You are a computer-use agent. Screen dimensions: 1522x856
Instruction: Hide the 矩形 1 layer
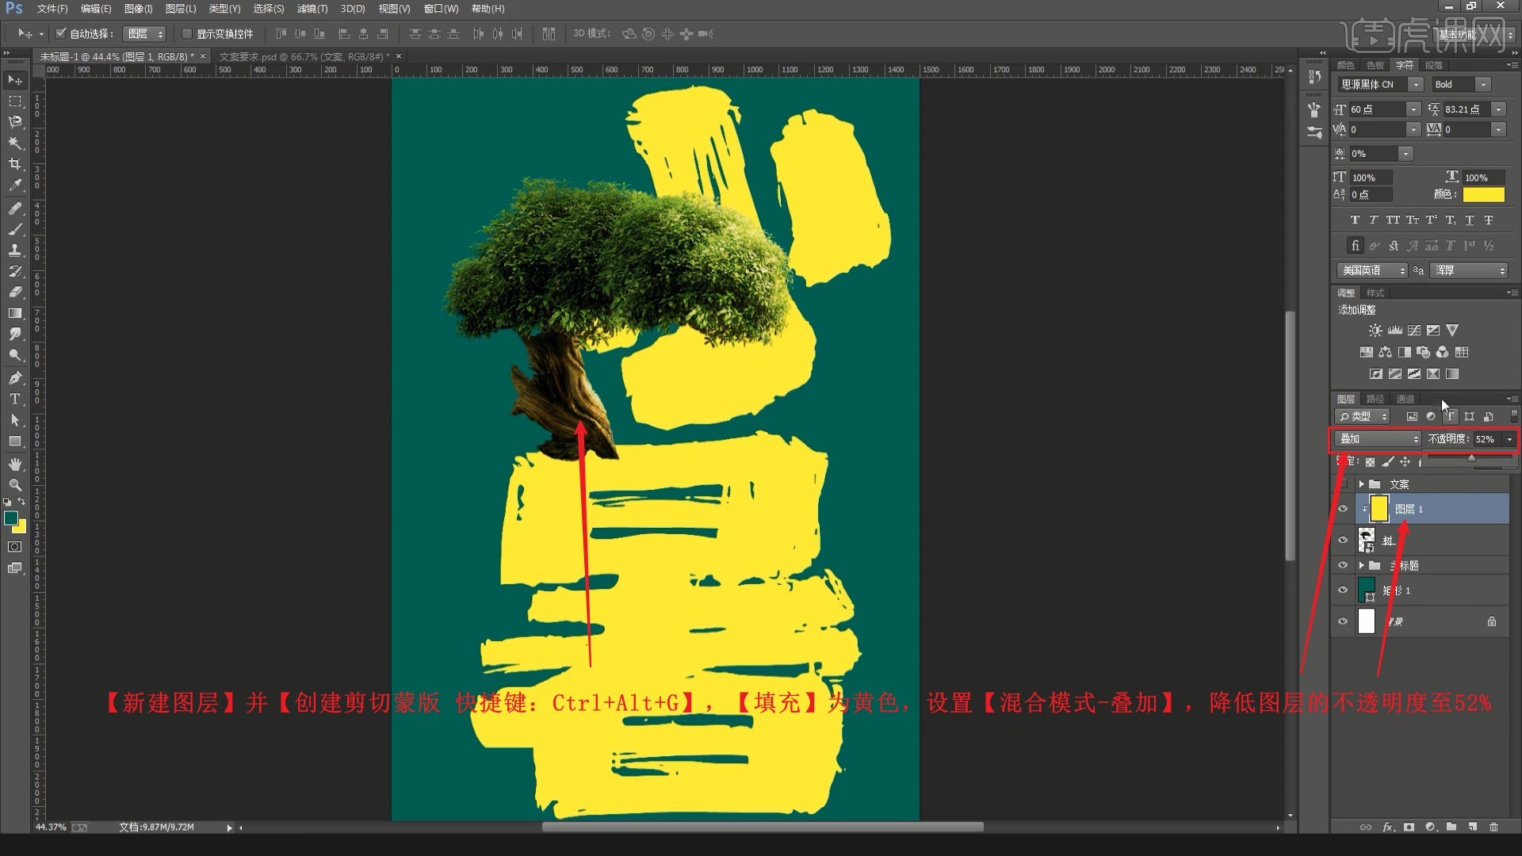pos(1343,590)
